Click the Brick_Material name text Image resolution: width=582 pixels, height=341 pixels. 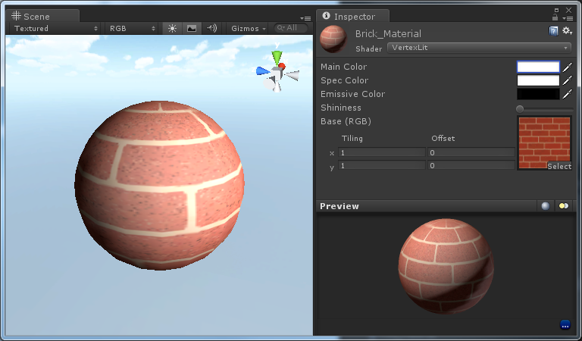tap(388, 34)
